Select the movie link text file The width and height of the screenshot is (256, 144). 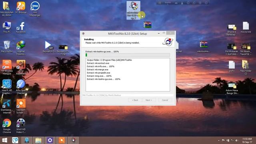coord(246,27)
